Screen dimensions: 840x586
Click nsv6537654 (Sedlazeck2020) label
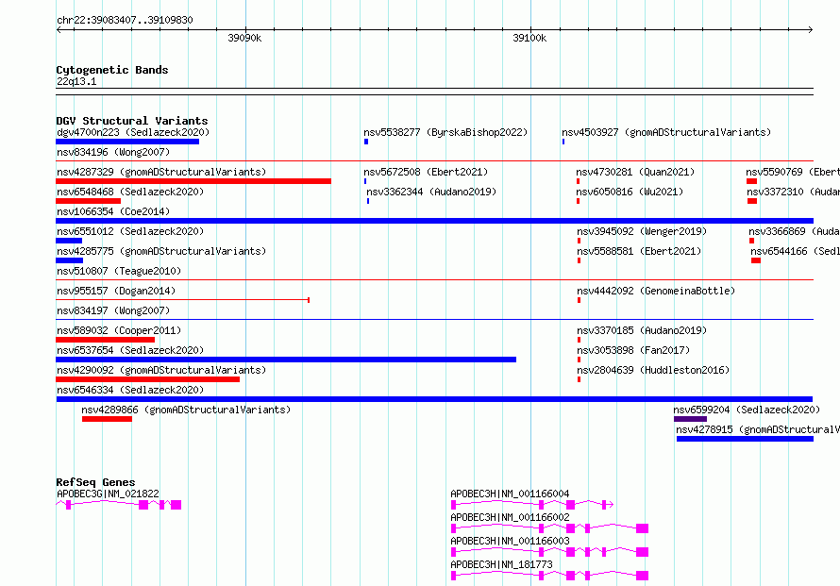(130, 350)
